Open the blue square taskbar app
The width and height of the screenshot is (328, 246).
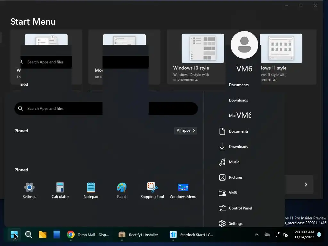click(56, 235)
